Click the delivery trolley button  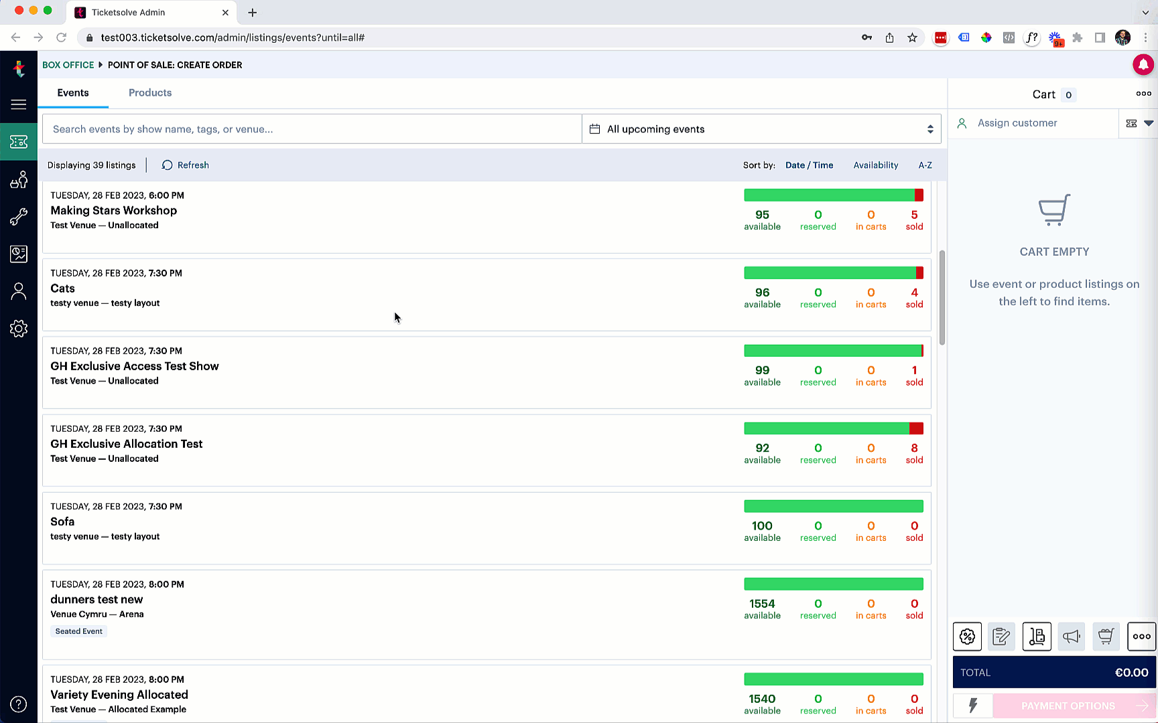pos(1037,637)
